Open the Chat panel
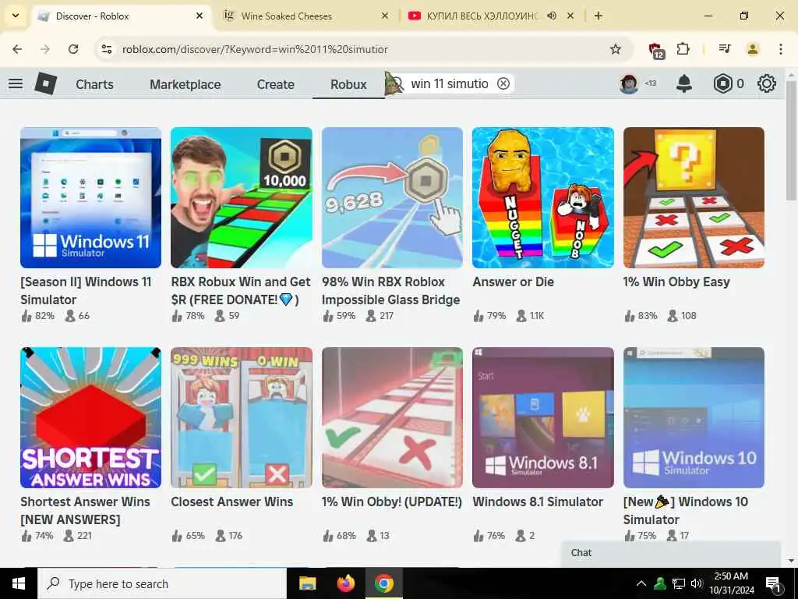 [x=671, y=553]
